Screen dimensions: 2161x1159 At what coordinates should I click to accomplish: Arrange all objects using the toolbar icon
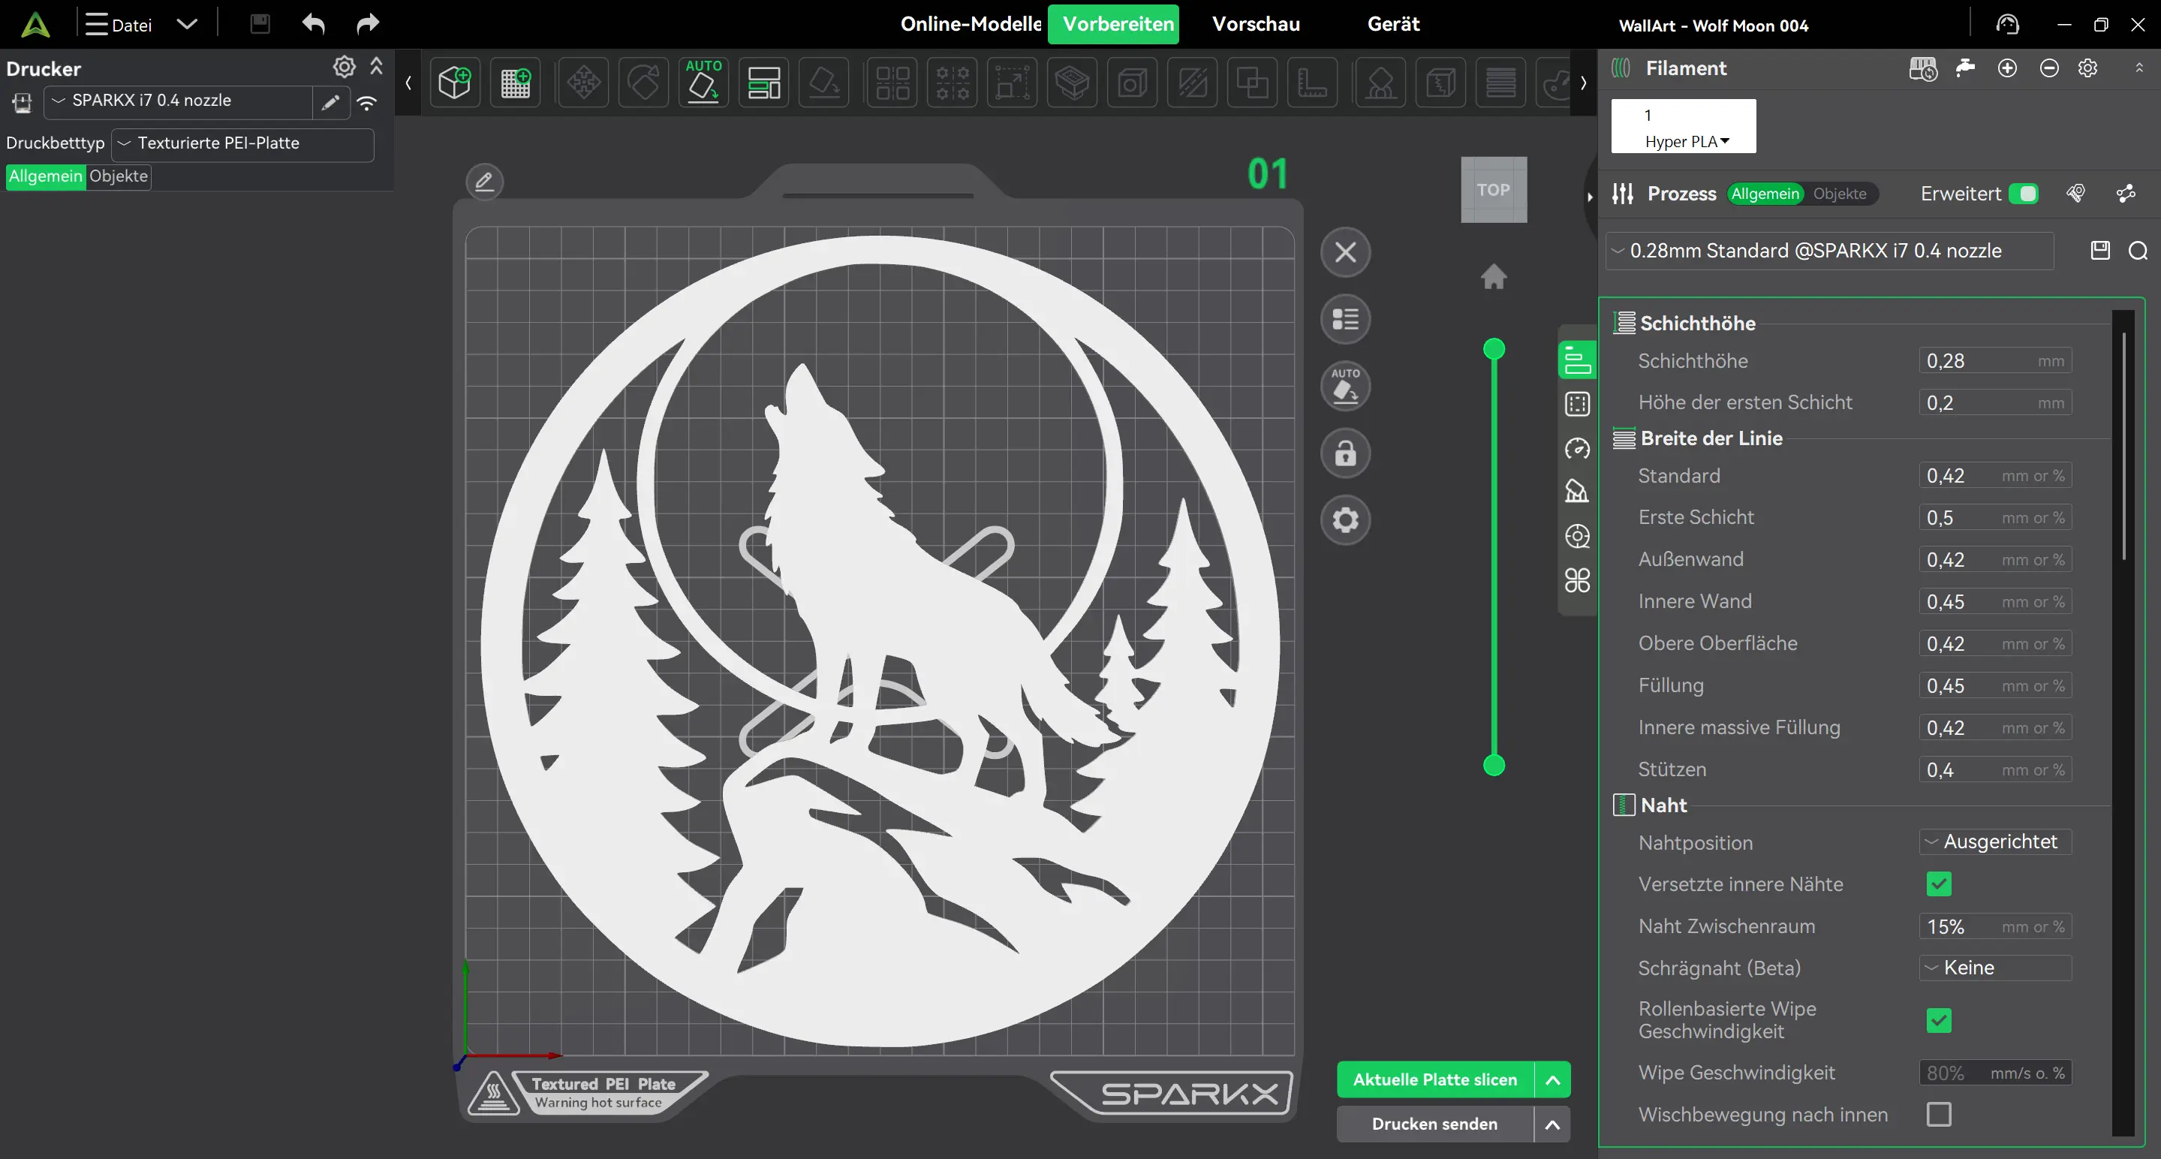click(763, 82)
